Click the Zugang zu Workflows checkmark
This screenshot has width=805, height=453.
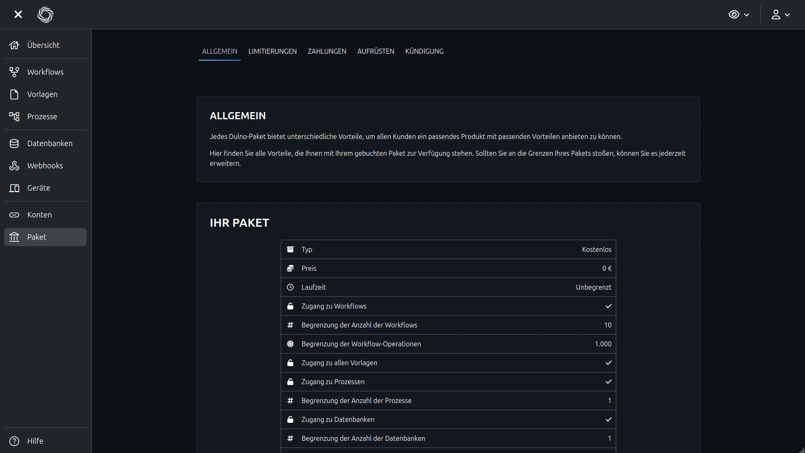tap(608, 306)
